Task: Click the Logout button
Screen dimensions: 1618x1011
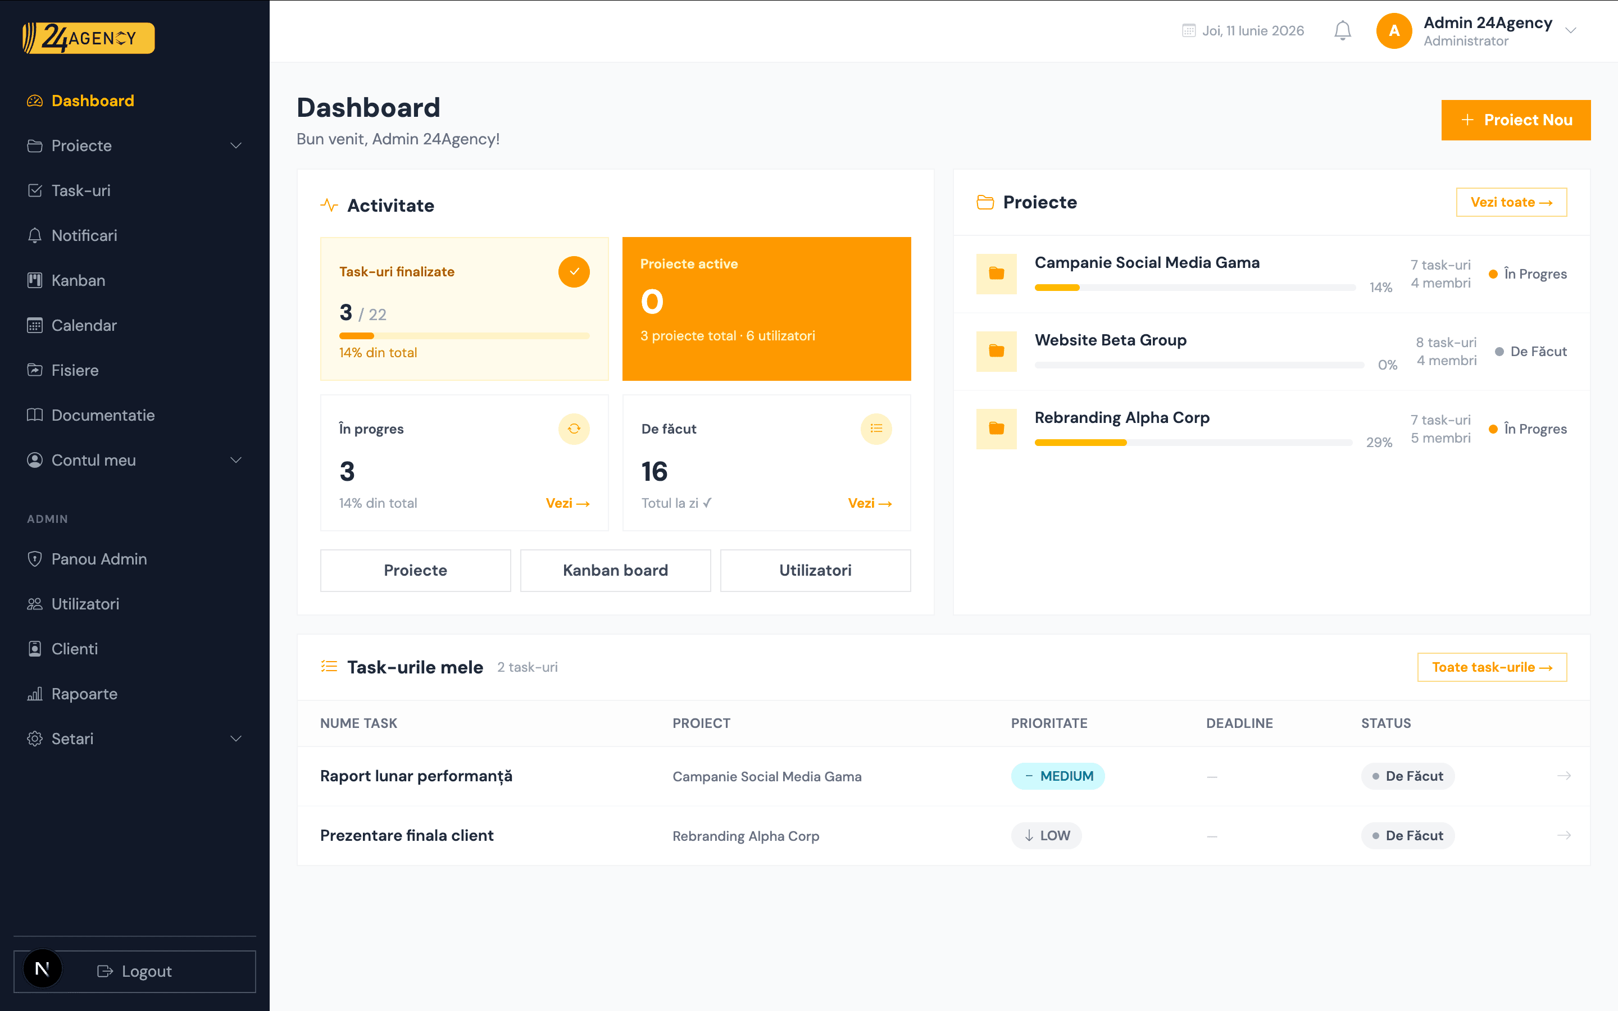Action: 134,972
